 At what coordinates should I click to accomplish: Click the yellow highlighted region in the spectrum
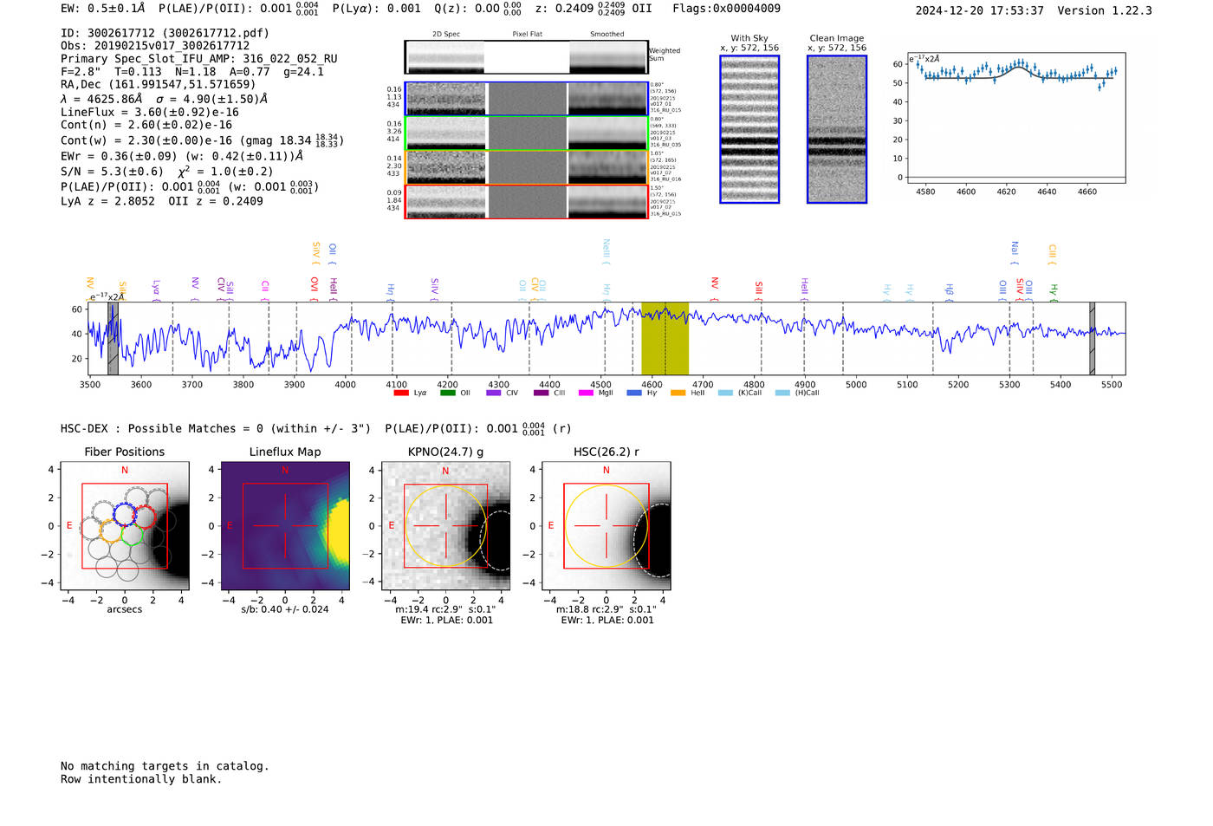(665, 339)
